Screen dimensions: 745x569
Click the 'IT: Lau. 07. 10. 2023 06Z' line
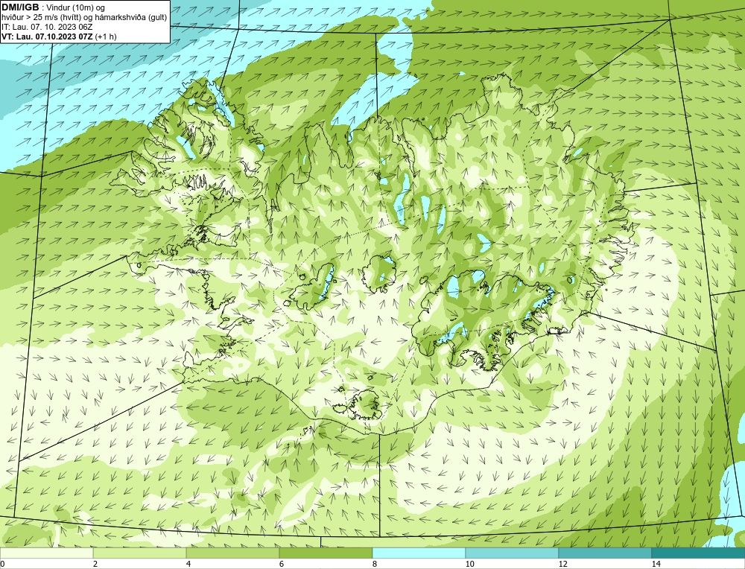(47, 27)
